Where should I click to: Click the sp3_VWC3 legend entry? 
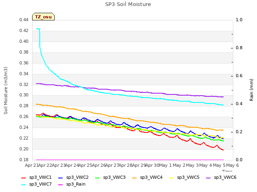click(x=110, y=178)
